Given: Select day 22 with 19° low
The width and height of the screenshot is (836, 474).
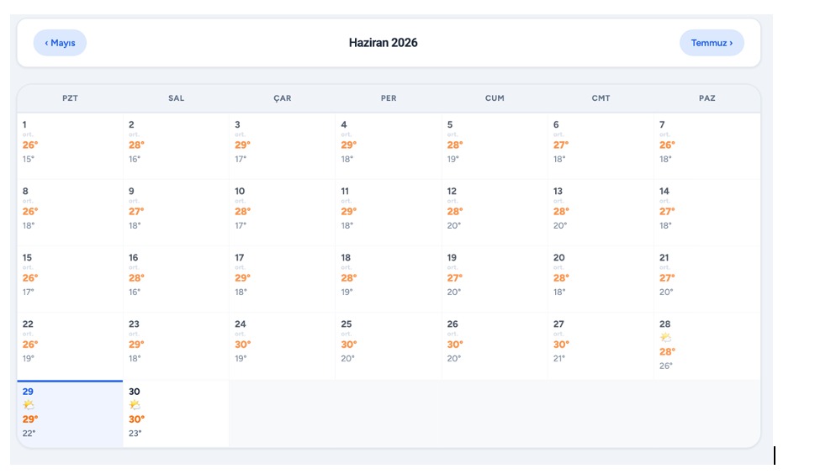Looking at the screenshot, I should [70, 346].
